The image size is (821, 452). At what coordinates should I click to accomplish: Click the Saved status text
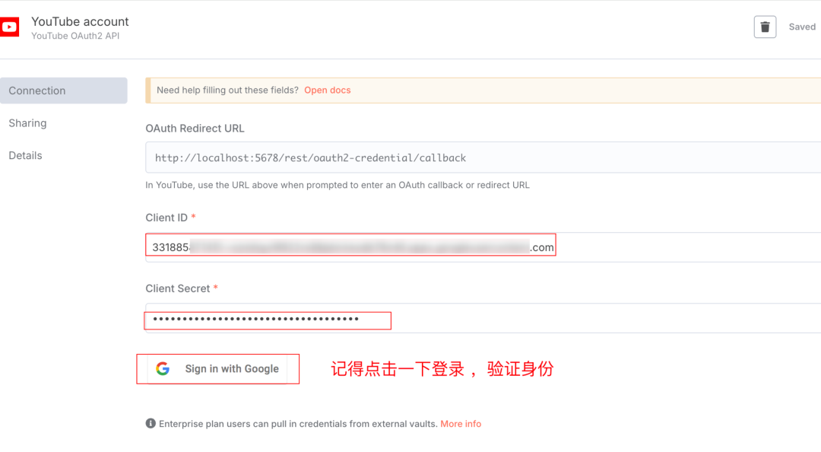click(x=802, y=27)
